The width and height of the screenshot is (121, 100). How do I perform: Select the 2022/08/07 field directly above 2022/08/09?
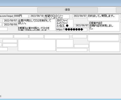[10, 21]
